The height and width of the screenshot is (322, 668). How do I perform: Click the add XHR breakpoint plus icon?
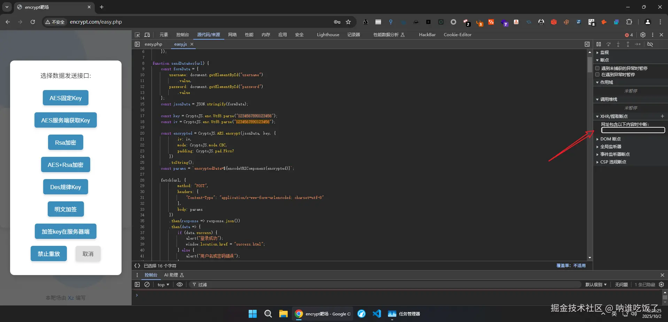pos(662,116)
